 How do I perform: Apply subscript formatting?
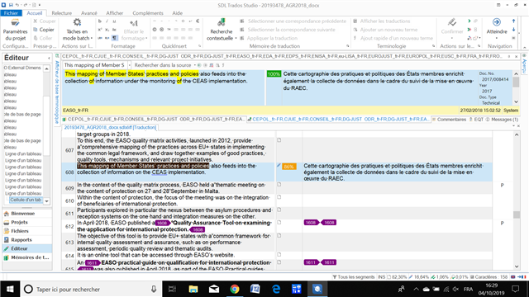(x=107, y=30)
